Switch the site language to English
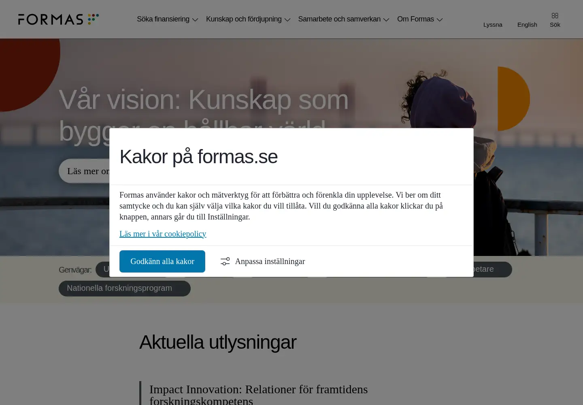The width and height of the screenshot is (583, 405). point(527,24)
